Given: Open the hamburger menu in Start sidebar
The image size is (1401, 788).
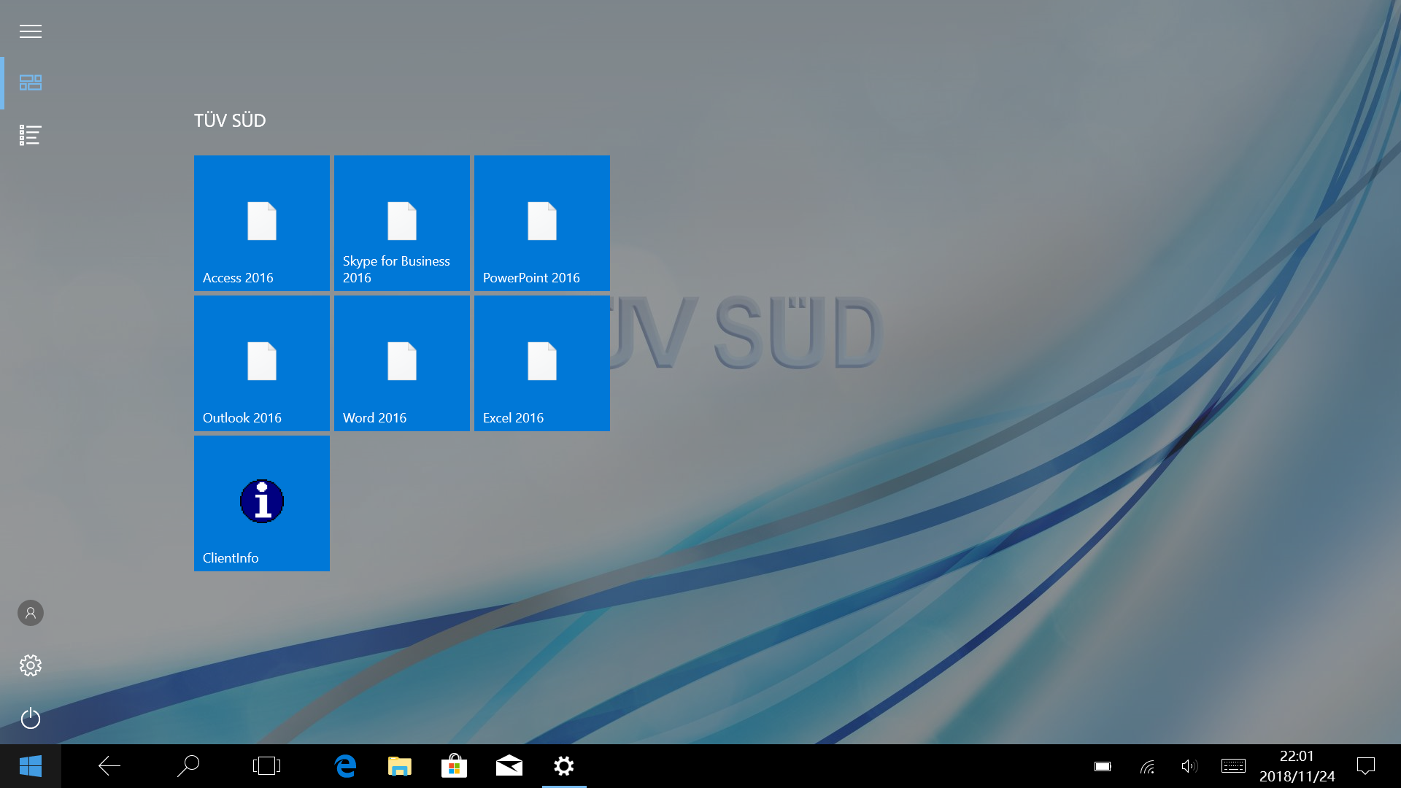Looking at the screenshot, I should pyautogui.click(x=31, y=31).
